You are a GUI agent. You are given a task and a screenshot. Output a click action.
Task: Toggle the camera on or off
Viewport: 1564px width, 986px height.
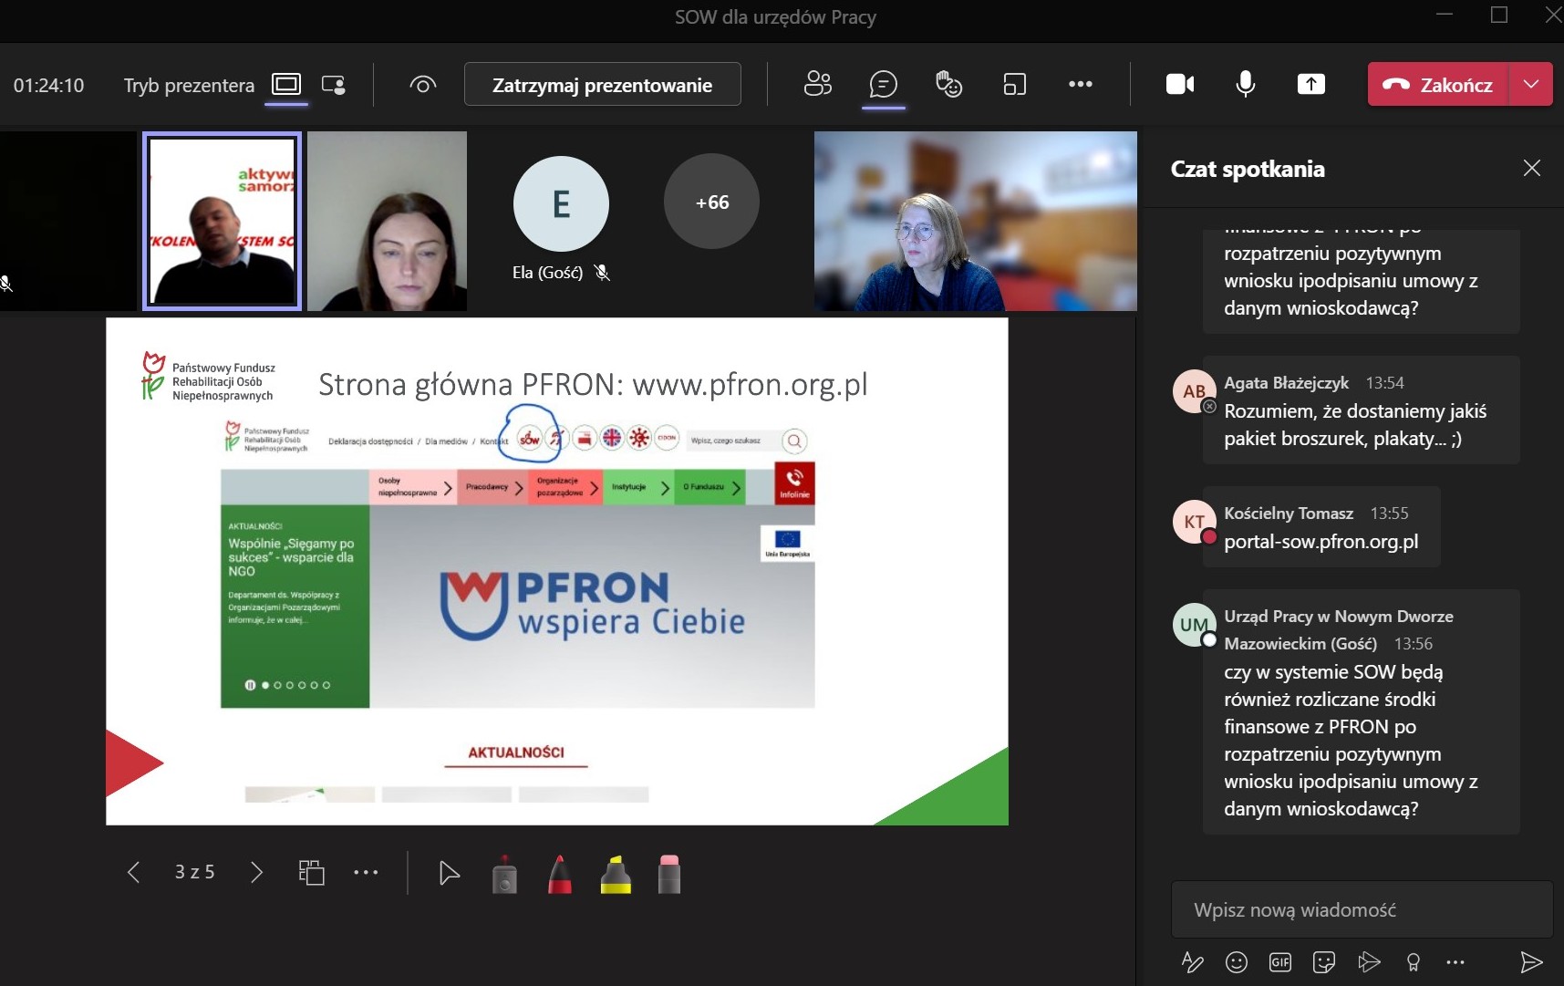coord(1180,85)
